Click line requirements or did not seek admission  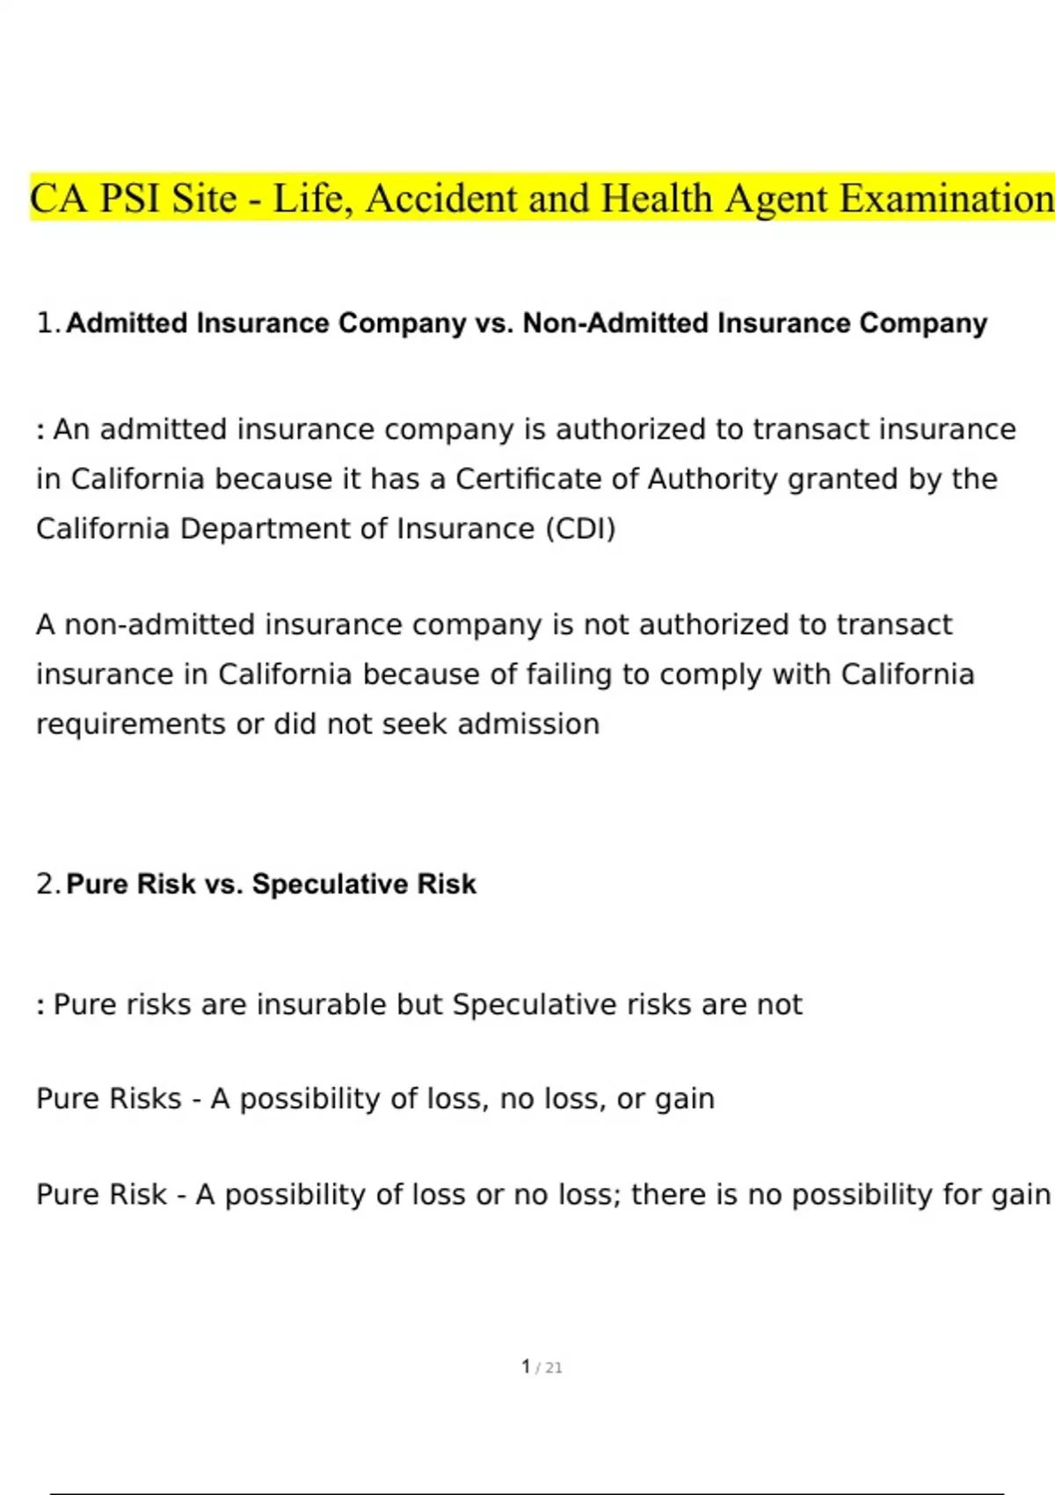tap(317, 725)
